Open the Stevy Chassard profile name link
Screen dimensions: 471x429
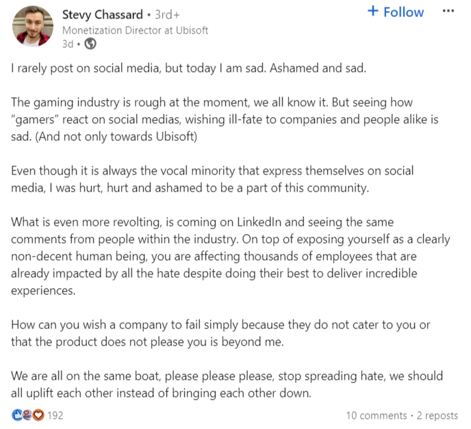coord(103,14)
